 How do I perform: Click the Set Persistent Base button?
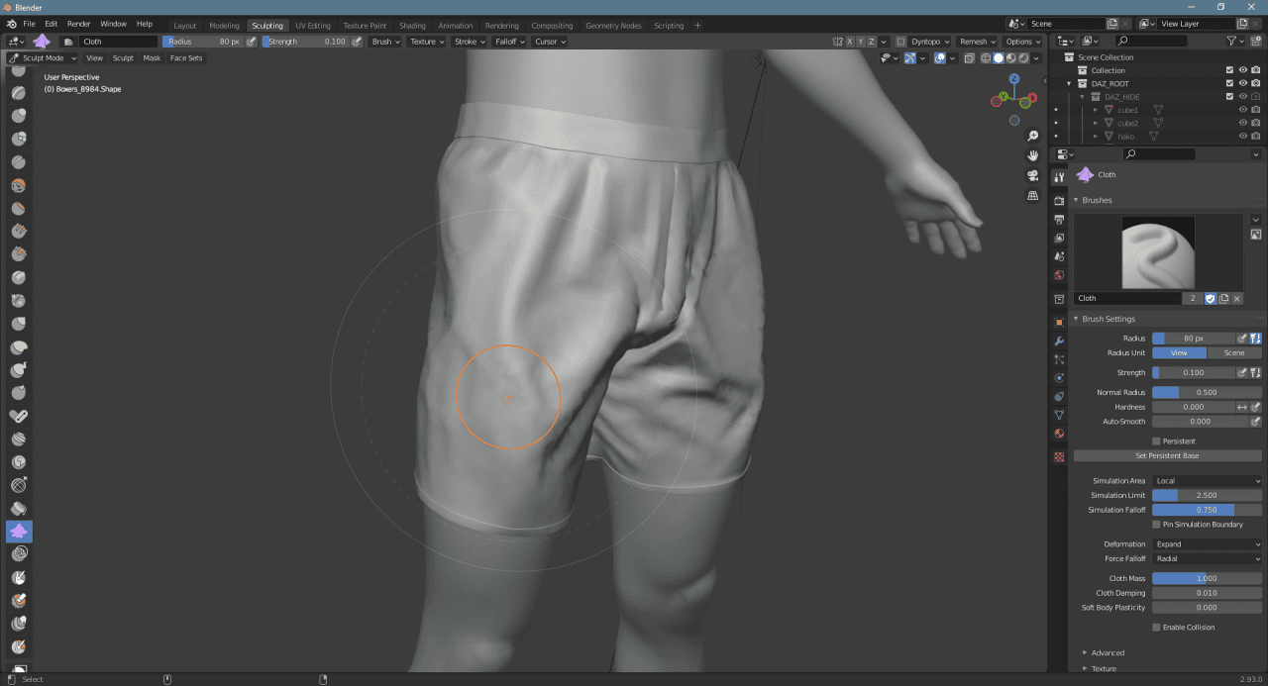(x=1167, y=455)
